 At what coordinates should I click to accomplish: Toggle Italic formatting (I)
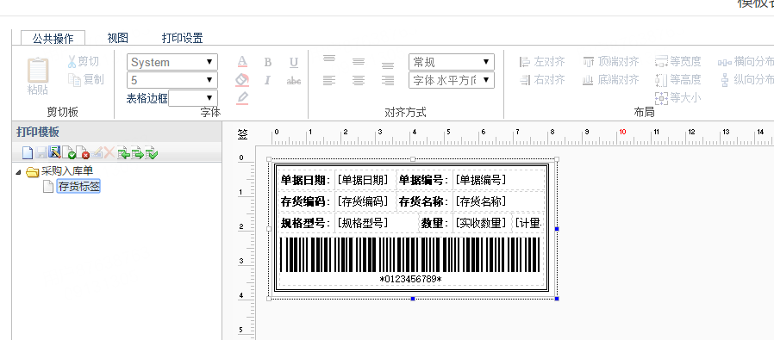point(267,80)
